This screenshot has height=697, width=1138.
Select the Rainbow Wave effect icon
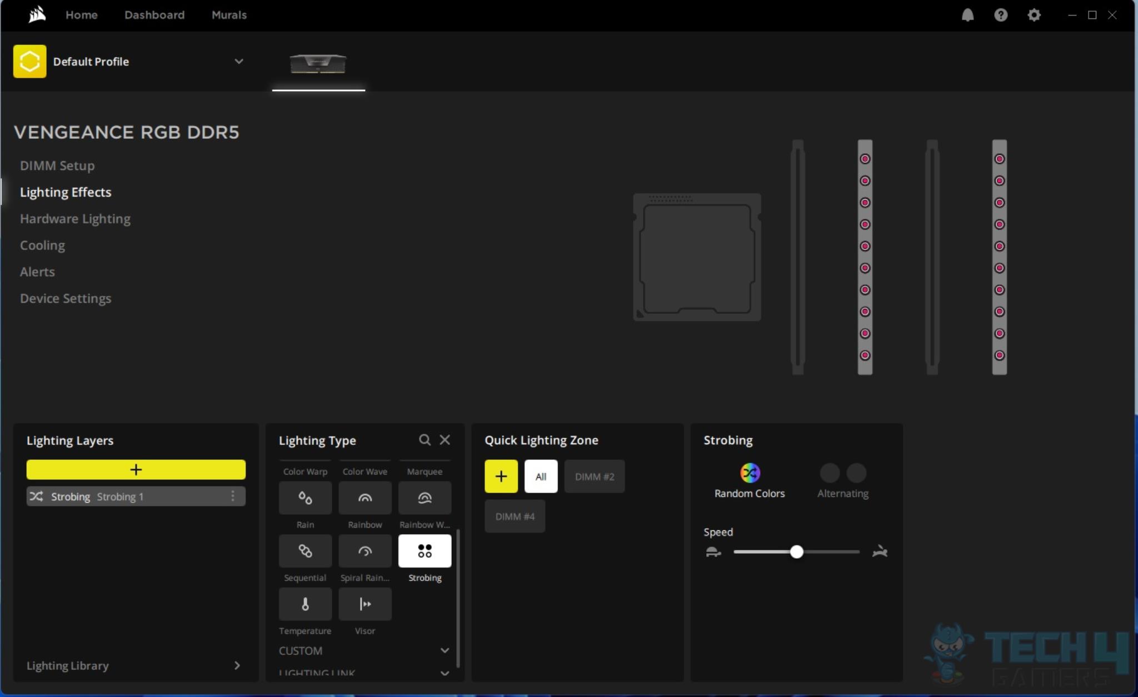425,498
